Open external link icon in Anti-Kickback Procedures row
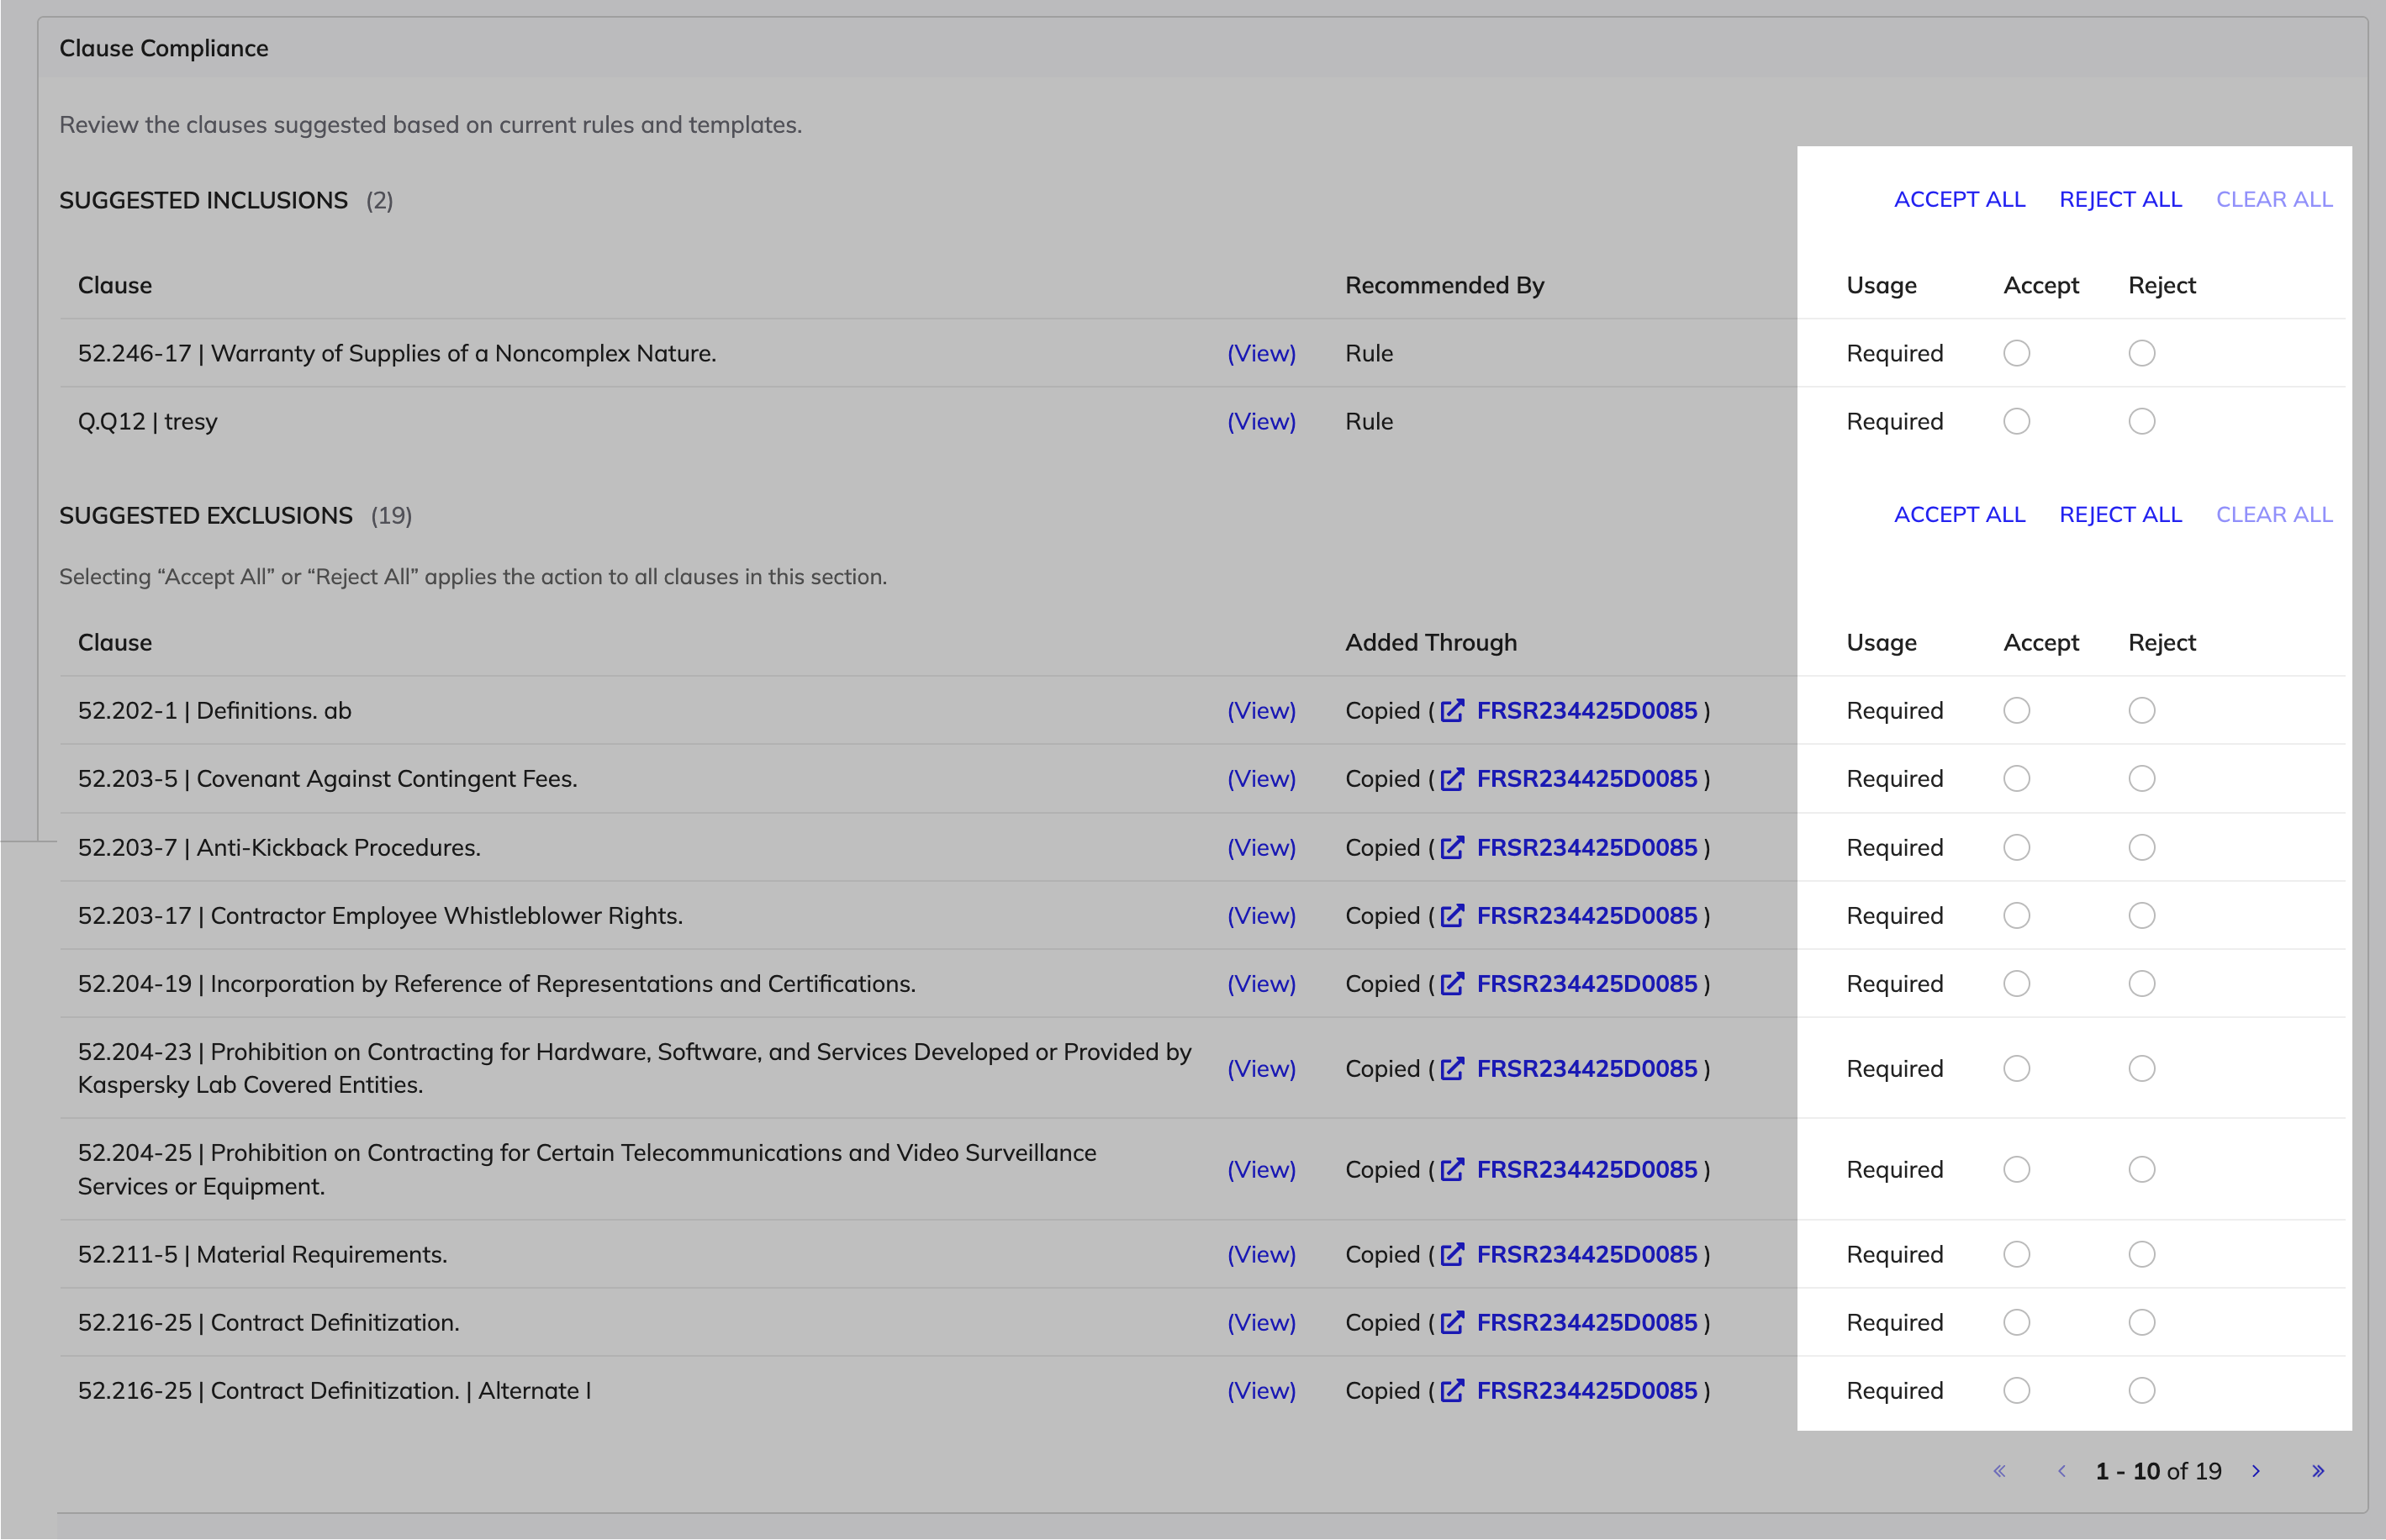The image size is (2386, 1540). click(1452, 848)
